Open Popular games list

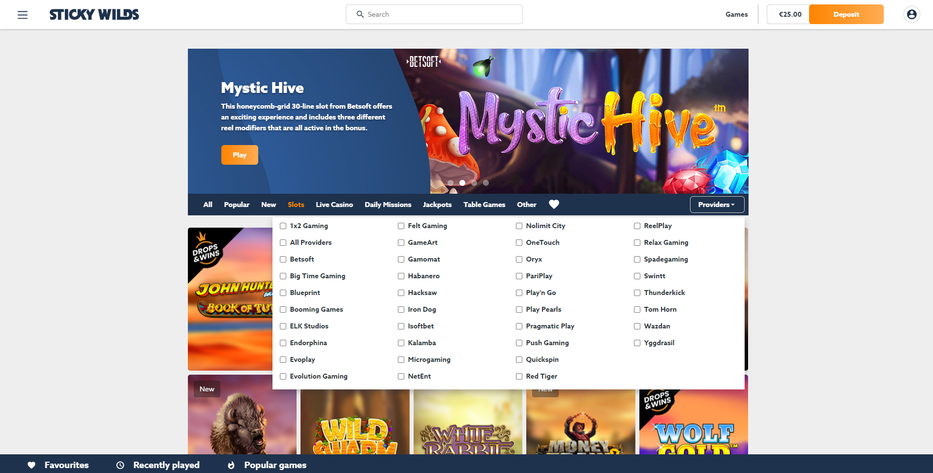[x=275, y=465]
